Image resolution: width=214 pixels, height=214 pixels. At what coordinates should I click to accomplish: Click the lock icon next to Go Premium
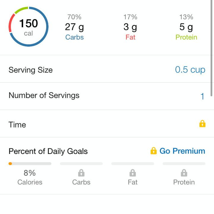tap(153, 151)
